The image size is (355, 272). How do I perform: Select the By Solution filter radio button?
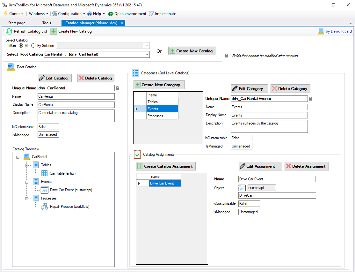(x=33, y=46)
